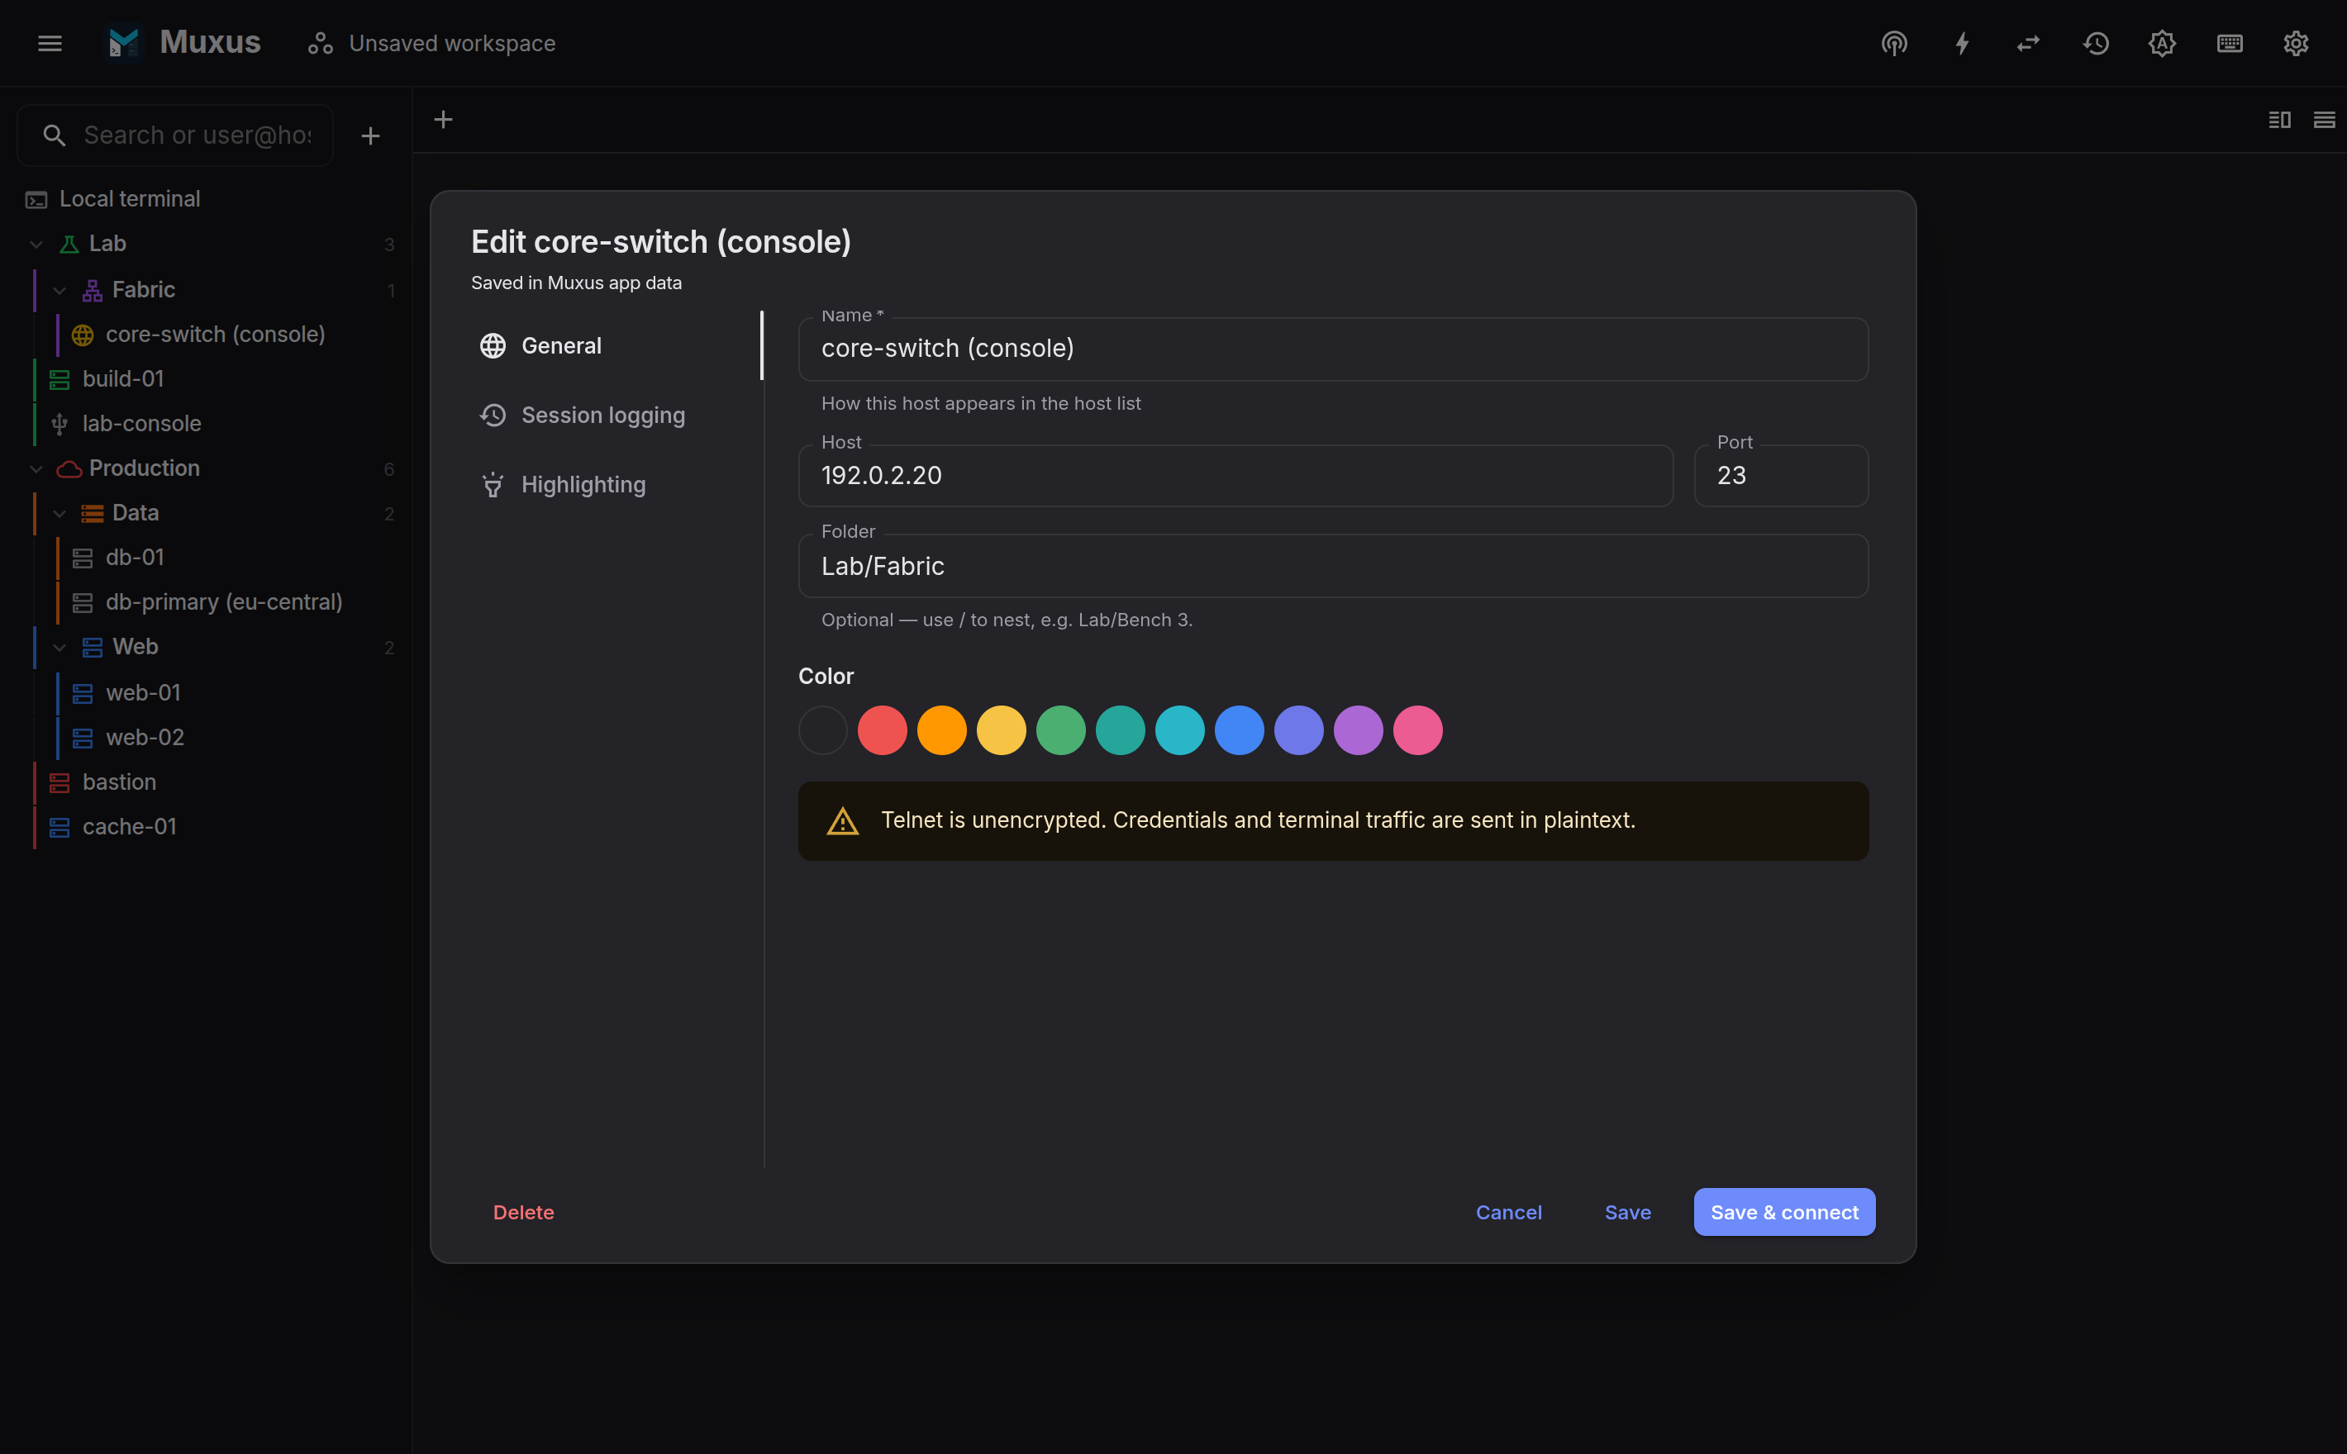This screenshot has height=1454, width=2347.
Task: Select the Lab flask icon
Action: click(69, 245)
